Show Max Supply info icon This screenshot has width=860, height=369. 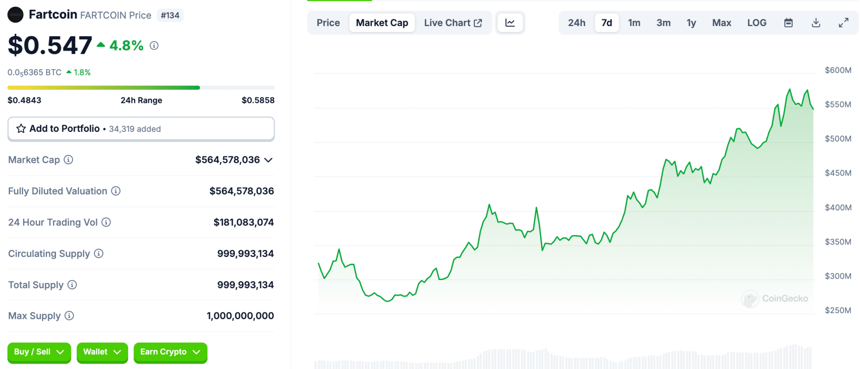[x=69, y=316]
